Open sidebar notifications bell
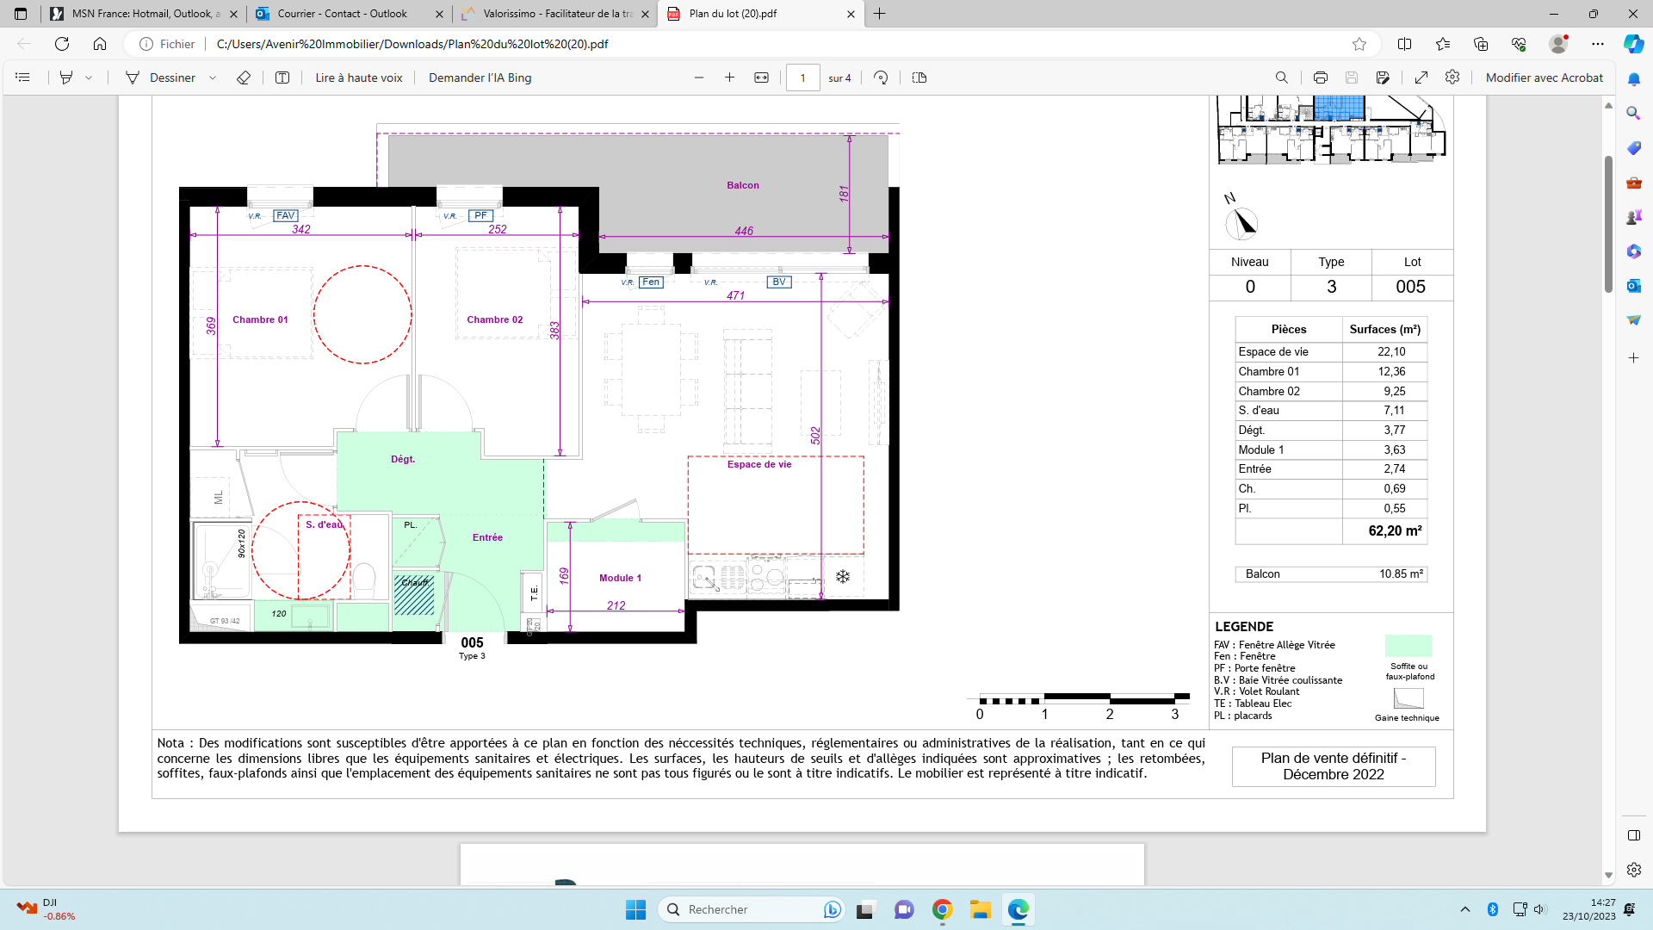The image size is (1653, 930). click(x=1634, y=79)
